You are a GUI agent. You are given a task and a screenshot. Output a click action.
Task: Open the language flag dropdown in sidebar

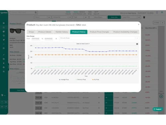pyautogui.click(x=3, y=95)
